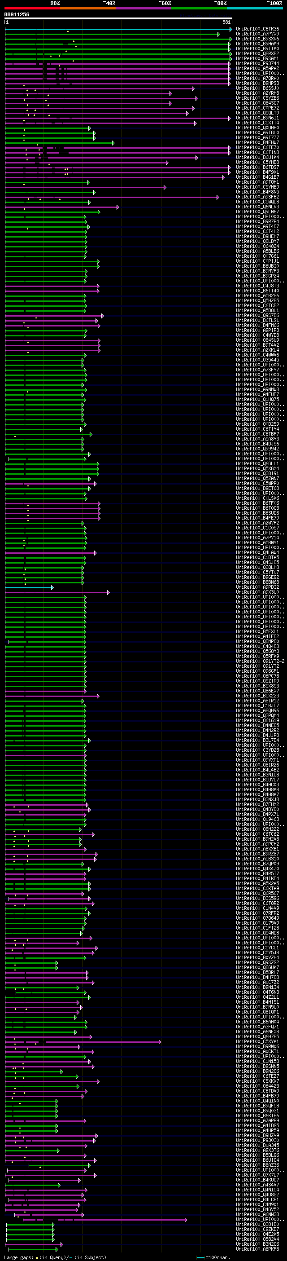Open hit label UniRef100_B5FXL1
Screen dimensions: 287x1261
pyautogui.click(x=258, y=631)
